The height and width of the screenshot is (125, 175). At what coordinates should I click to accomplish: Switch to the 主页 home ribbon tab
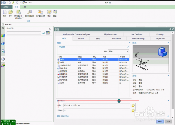(16, 7)
